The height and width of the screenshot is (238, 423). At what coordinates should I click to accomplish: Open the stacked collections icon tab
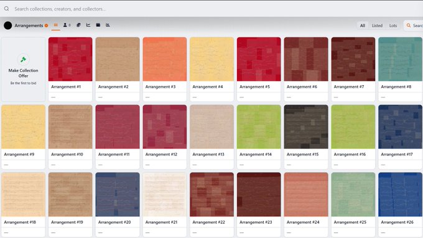(x=78, y=25)
